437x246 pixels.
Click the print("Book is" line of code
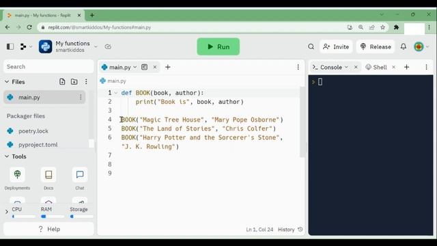pyautogui.click(x=190, y=102)
